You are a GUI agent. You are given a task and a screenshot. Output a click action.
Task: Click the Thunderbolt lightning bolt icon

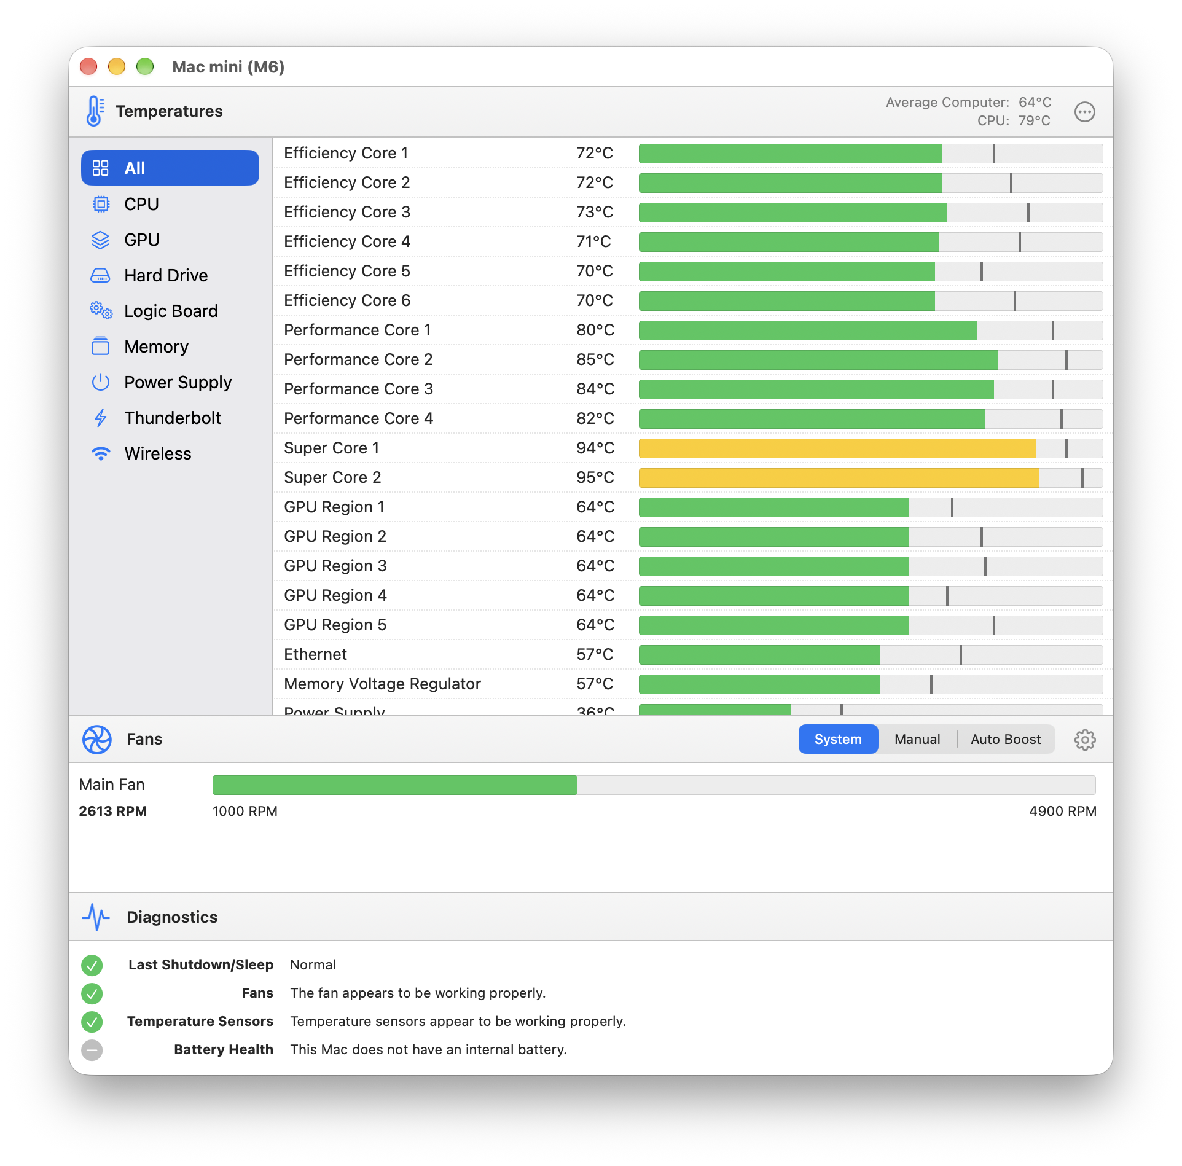[100, 418]
